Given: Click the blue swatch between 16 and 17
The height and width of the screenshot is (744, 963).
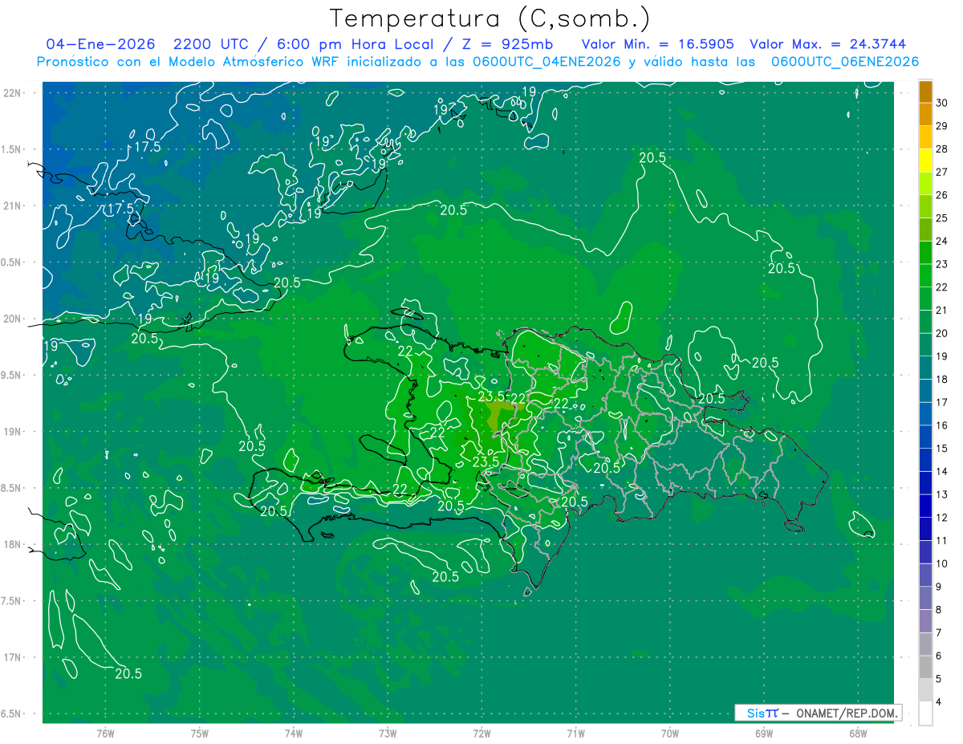Looking at the screenshot, I should [925, 413].
